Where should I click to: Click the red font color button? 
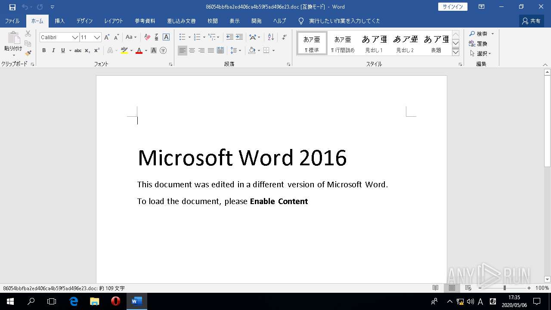pos(139,50)
